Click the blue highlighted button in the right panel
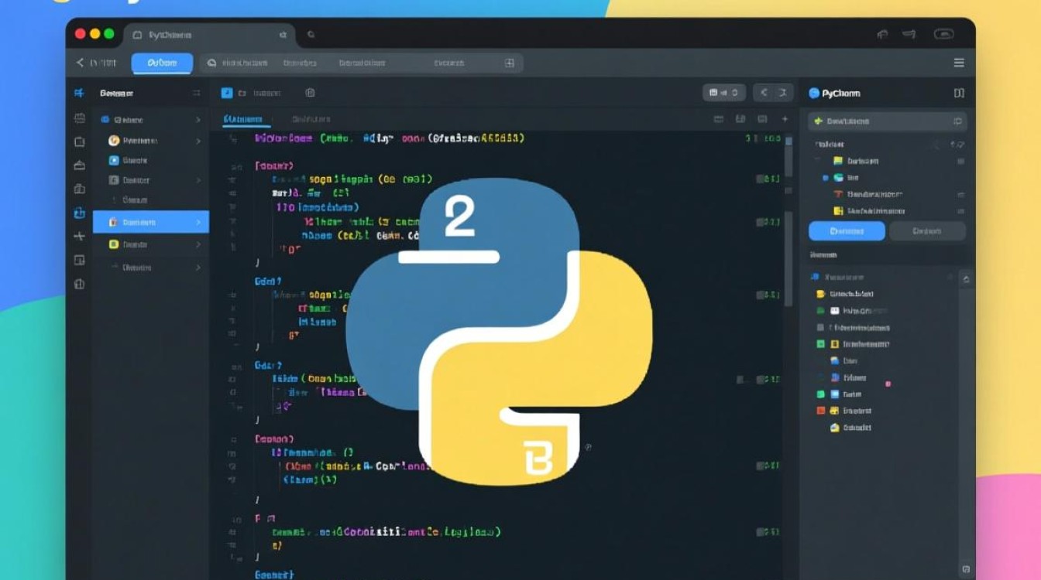The image size is (1041, 580). tap(847, 230)
